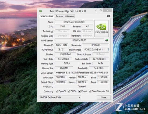The width and height of the screenshot is (148, 114).
Task: Toggle the PhysX checkbox
Action: pos(80,91)
